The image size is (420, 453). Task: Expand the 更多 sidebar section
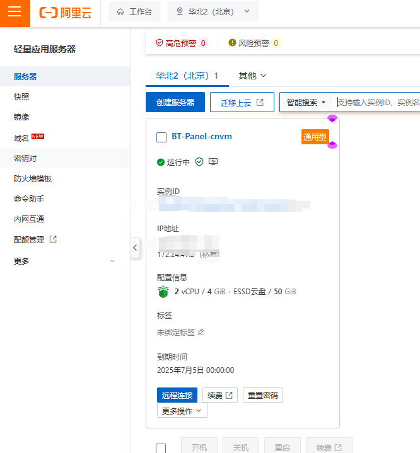pos(65,261)
